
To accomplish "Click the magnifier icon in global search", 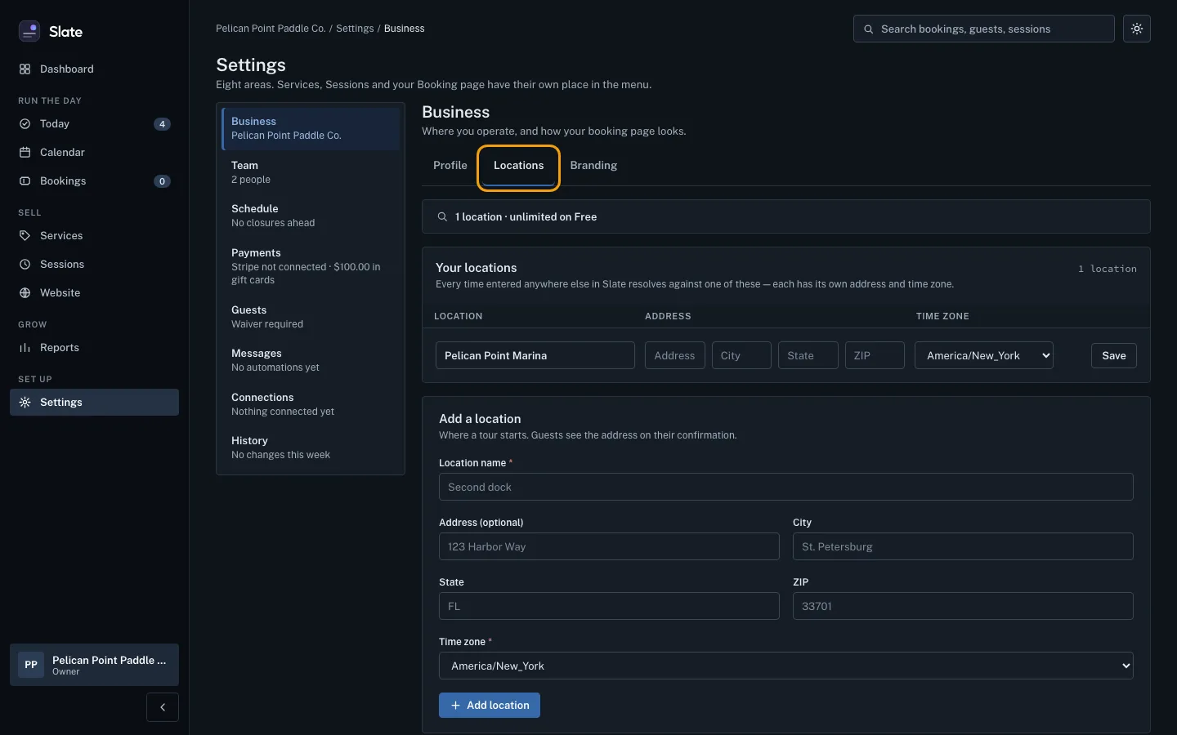I will 869,29.
